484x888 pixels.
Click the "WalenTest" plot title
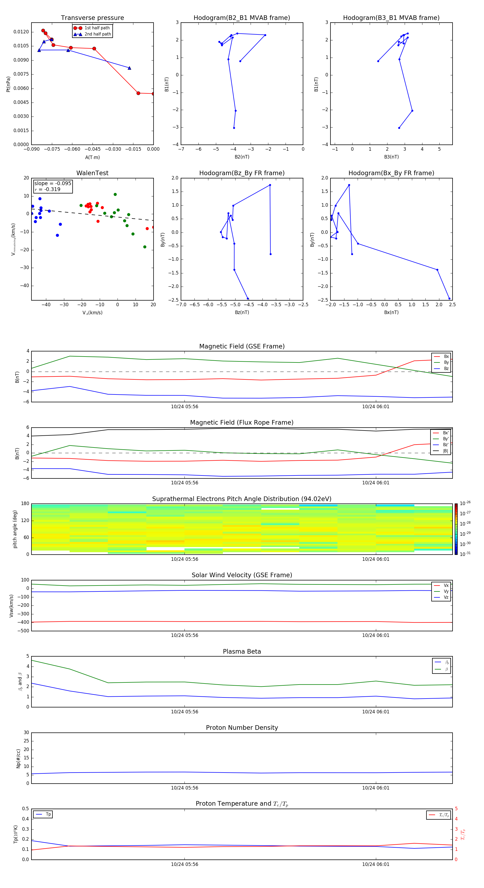pos(92,173)
